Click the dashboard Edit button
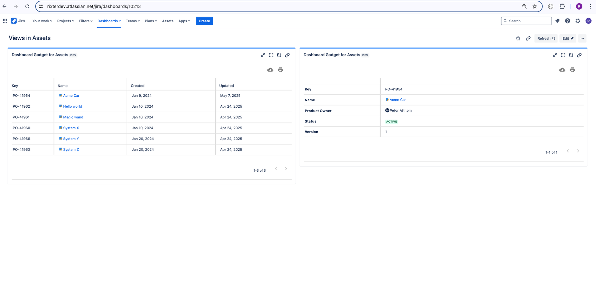 click(x=568, y=39)
